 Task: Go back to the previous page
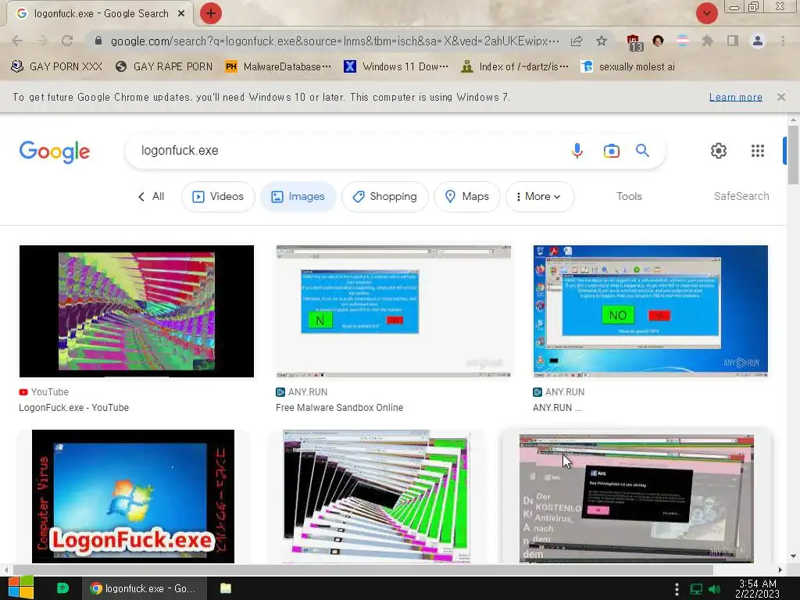click(x=17, y=41)
